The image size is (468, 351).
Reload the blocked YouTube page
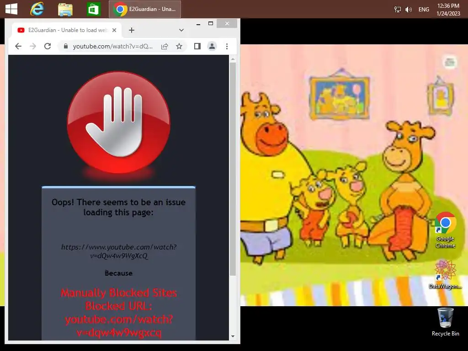click(48, 46)
